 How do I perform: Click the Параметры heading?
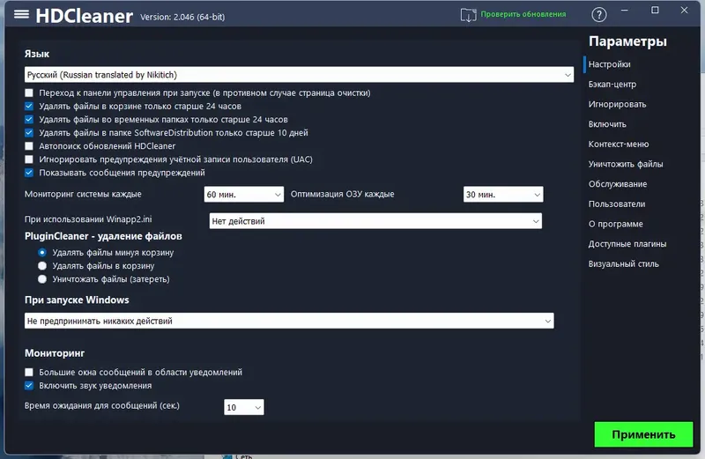point(627,41)
